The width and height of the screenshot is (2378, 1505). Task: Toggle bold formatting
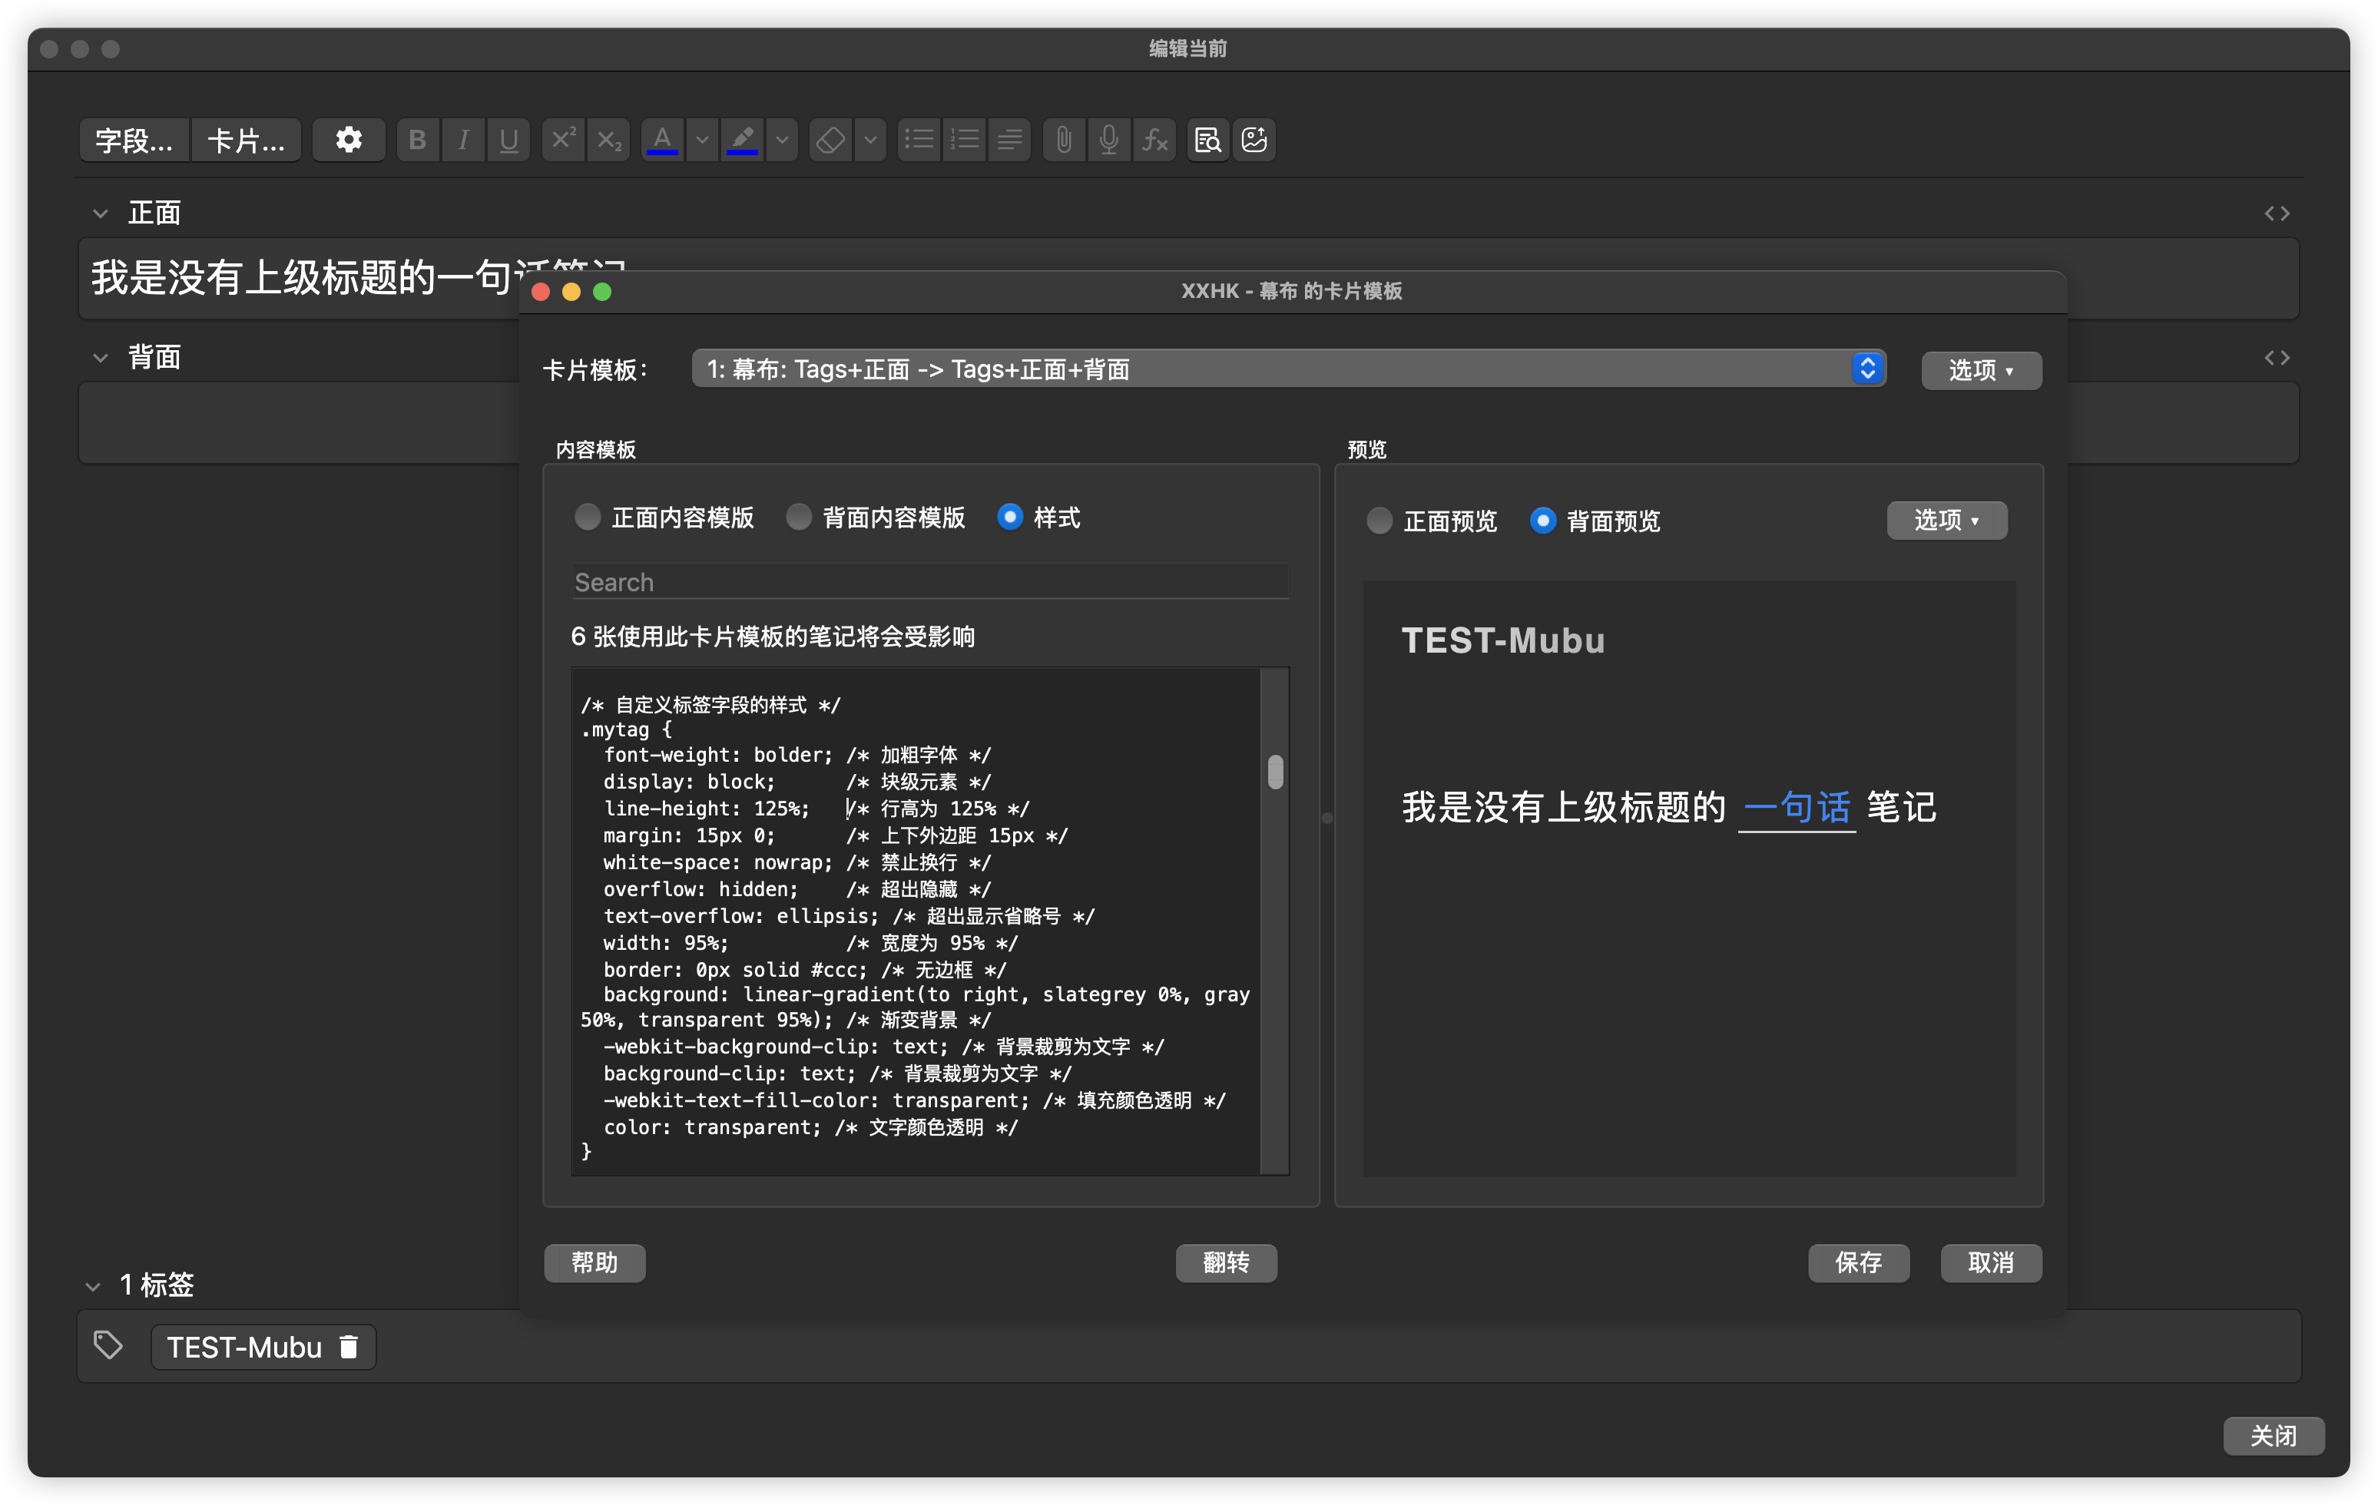[418, 141]
